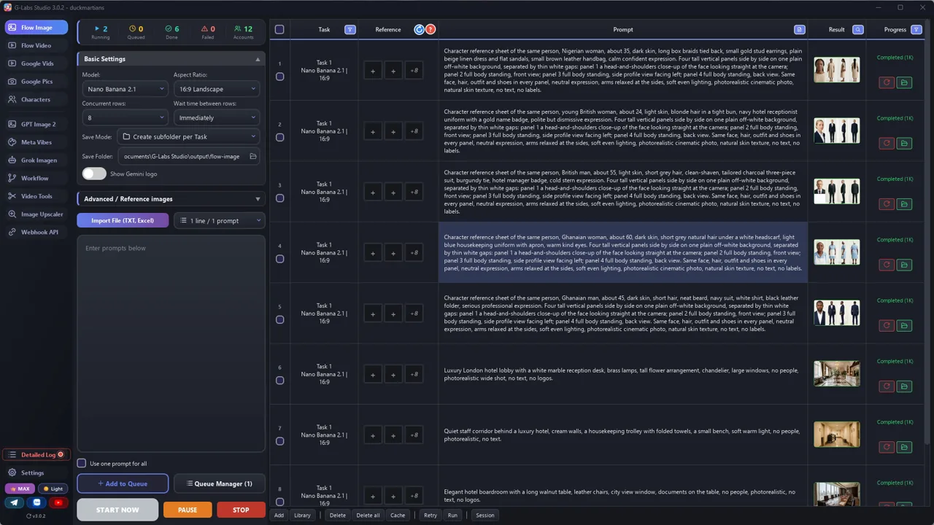Retry row 6 using the red refresh icon
Screen dimensions: 934x525
887,386
